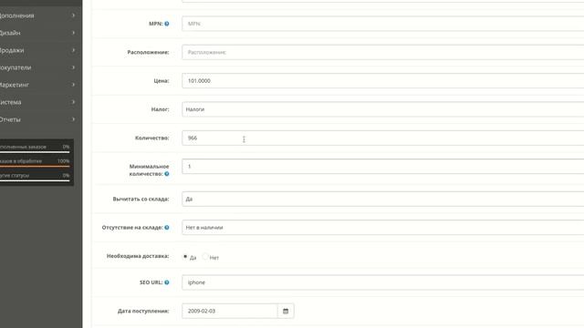This screenshot has height=328, width=584.
Task: Expand the Маркетинг menu chevron
Action: (x=73, y=85)
